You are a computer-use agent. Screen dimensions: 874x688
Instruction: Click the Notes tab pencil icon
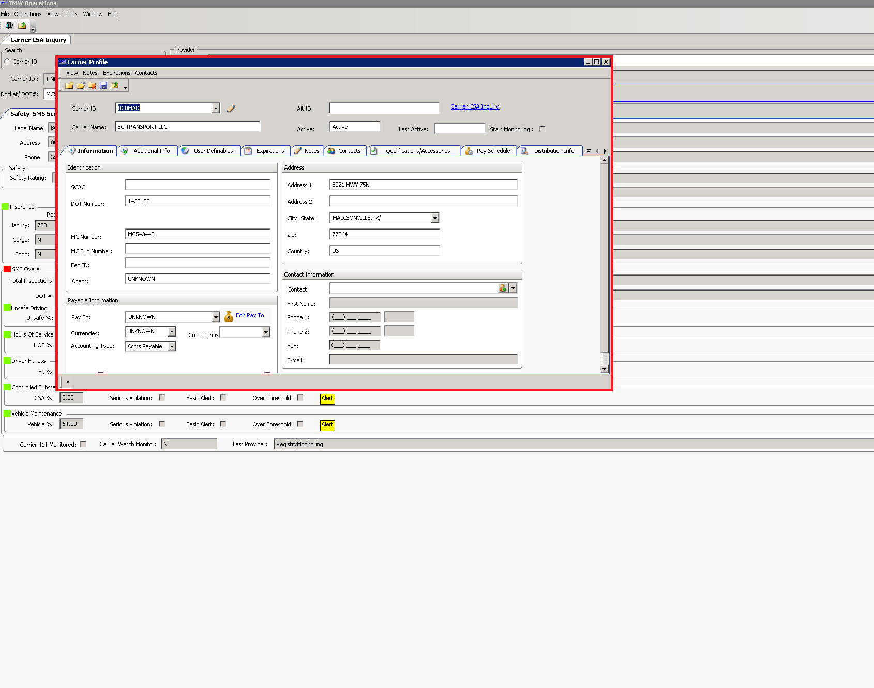tap(297, 151)
